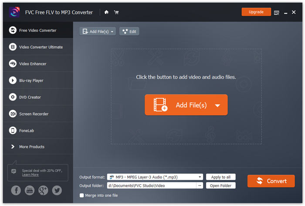Select Video Converter Ultimate in sidebar

tap(41, 47)
